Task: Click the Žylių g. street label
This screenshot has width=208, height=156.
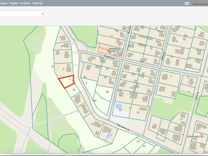Action: click(x=197, y=96)
